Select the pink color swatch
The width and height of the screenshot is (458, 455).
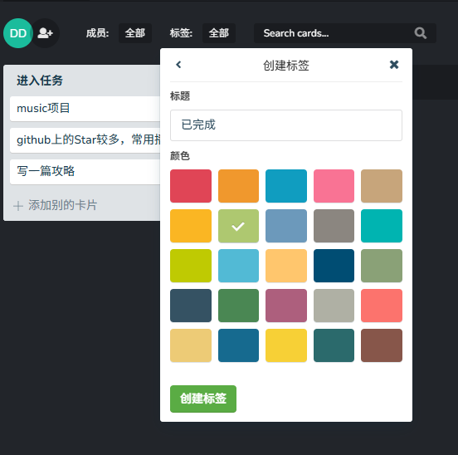pos(334,186)
